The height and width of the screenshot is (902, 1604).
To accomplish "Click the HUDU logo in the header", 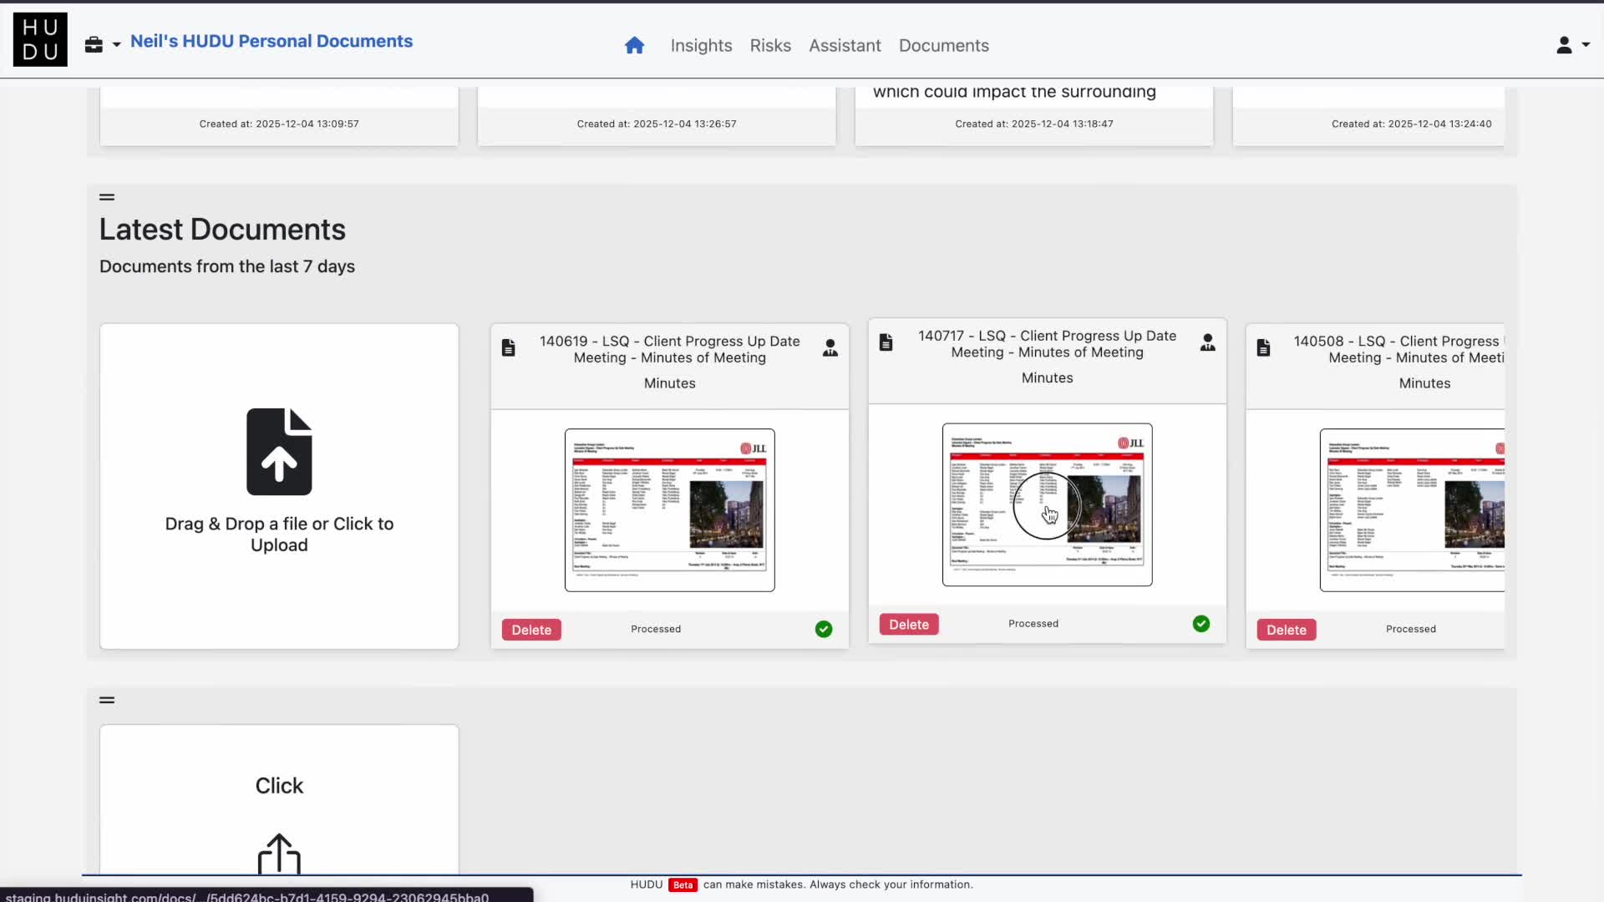I will 40,39.
